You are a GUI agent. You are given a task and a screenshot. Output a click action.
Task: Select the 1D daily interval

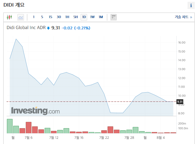pyautogui.click(x=84, y=17)
